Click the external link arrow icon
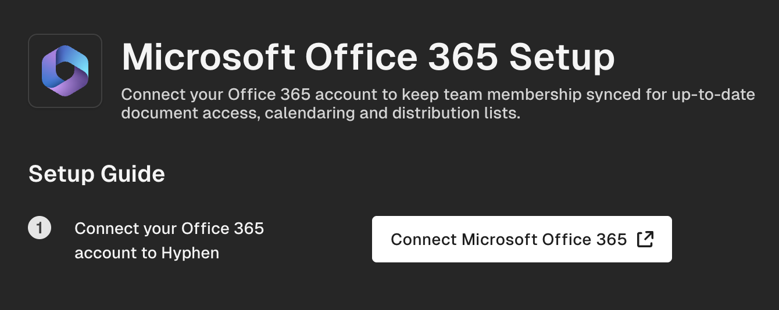779x310 pixels. click(645, 239)
